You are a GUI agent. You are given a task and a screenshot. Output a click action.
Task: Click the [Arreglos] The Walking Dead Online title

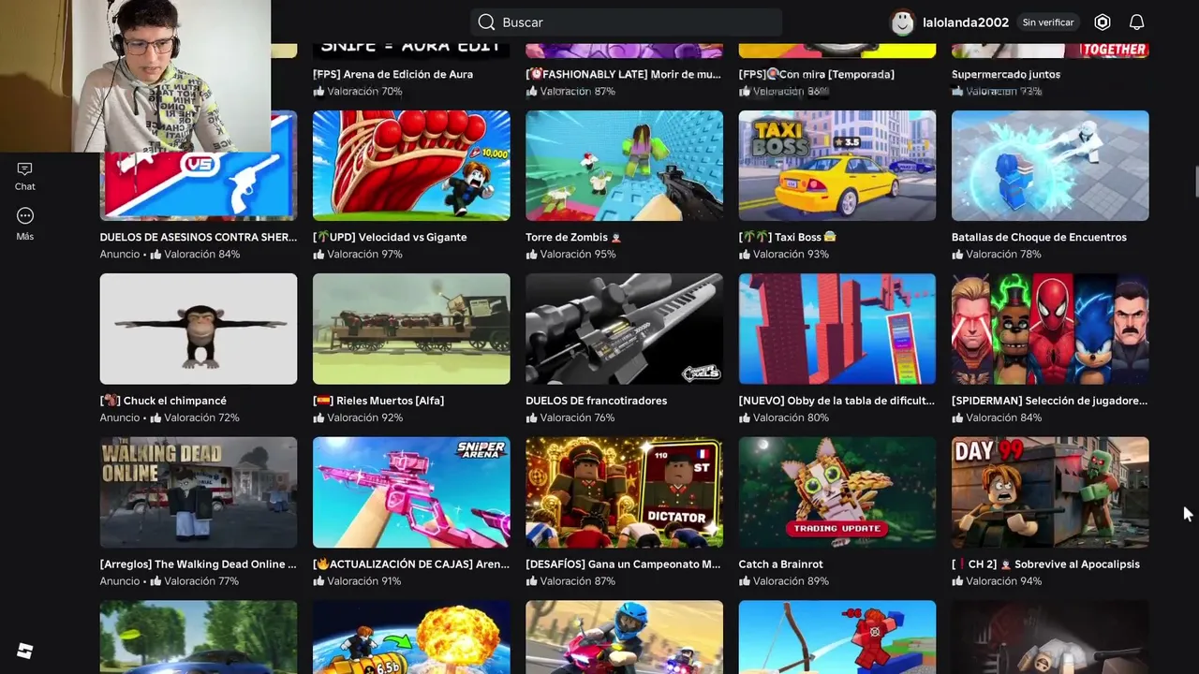pos(199,564)
